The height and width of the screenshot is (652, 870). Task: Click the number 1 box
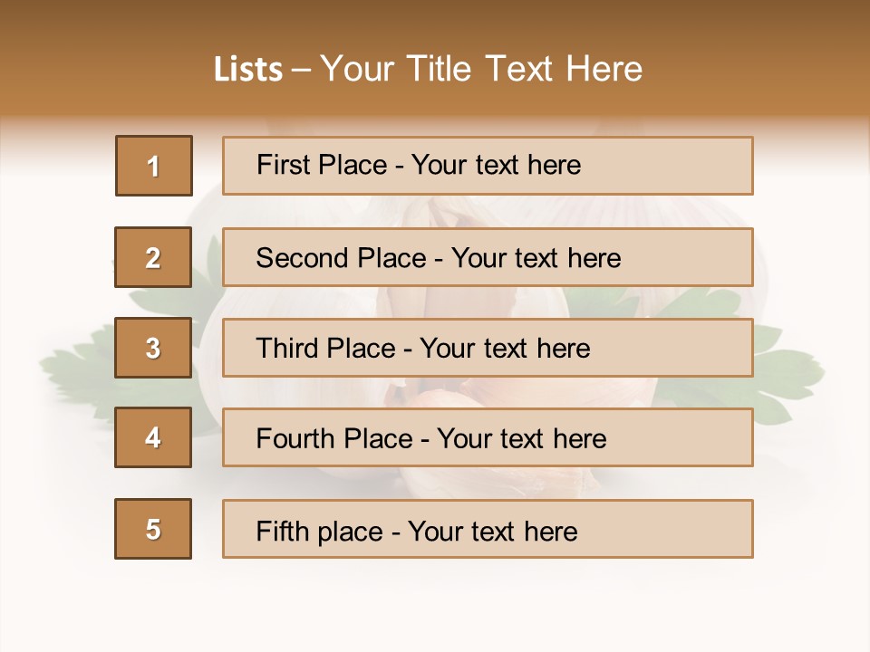154,166
